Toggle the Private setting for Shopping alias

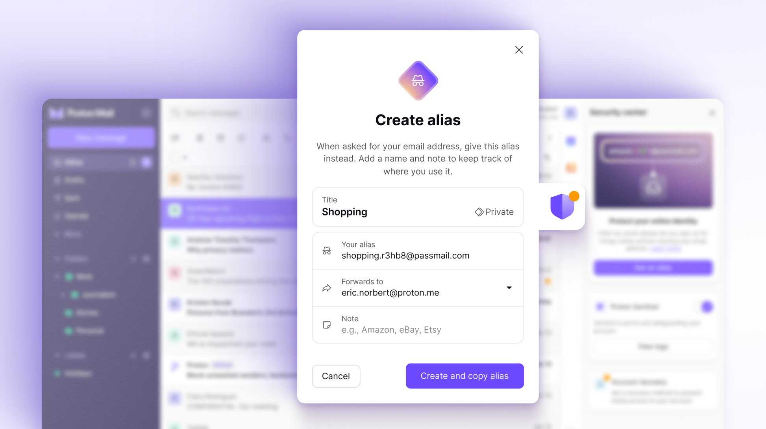pyautogui.click(x=493, y=211)
